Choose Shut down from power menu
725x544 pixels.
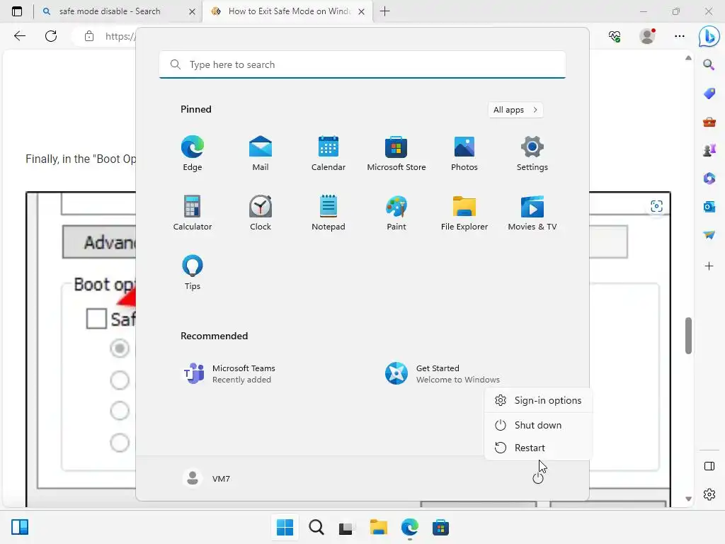538,425
